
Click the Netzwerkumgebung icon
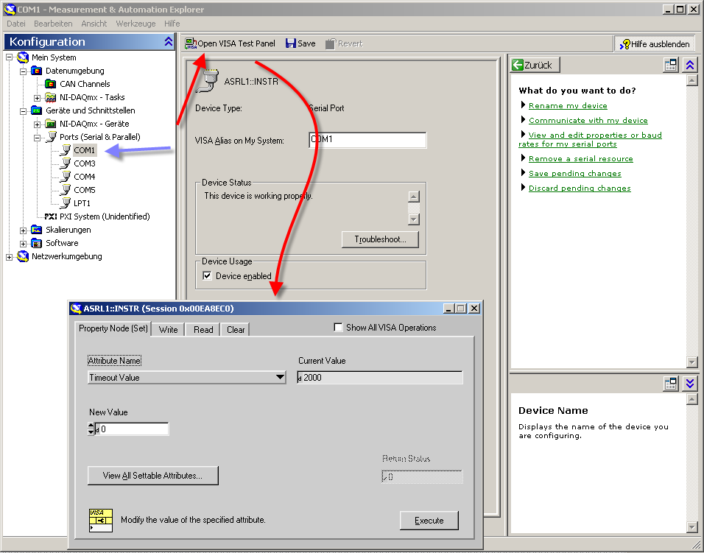(x=22, y=256)
